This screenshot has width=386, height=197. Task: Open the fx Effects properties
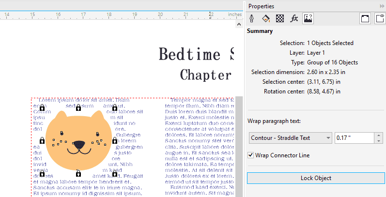point(293,18)
